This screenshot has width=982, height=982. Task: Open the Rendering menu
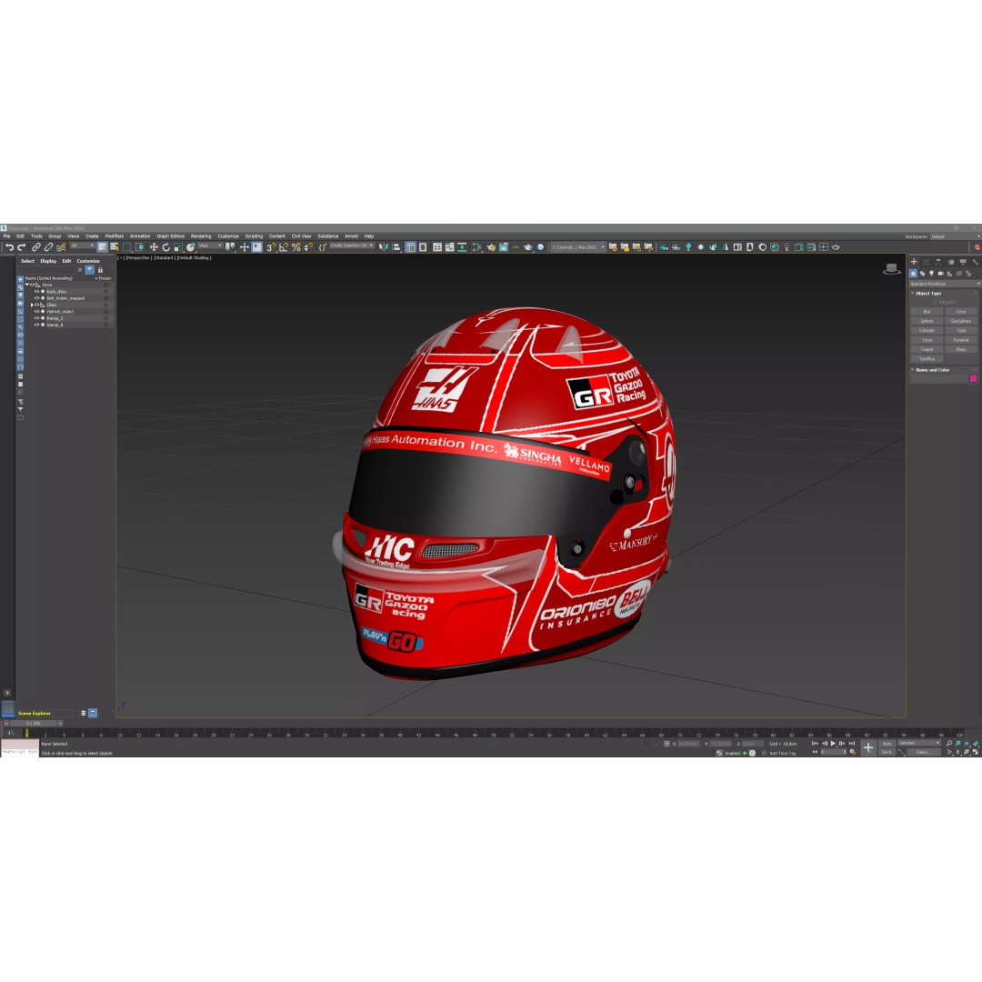point(200,236)
